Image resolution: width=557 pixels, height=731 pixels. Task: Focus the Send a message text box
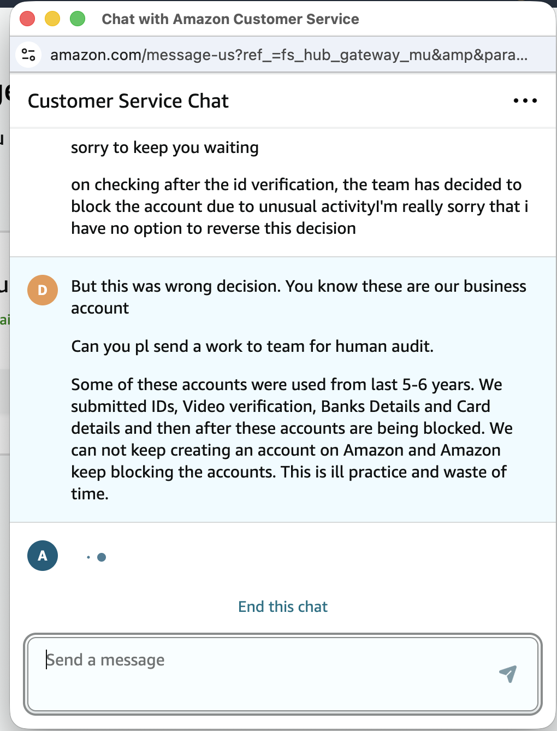[x=262, y=673]
